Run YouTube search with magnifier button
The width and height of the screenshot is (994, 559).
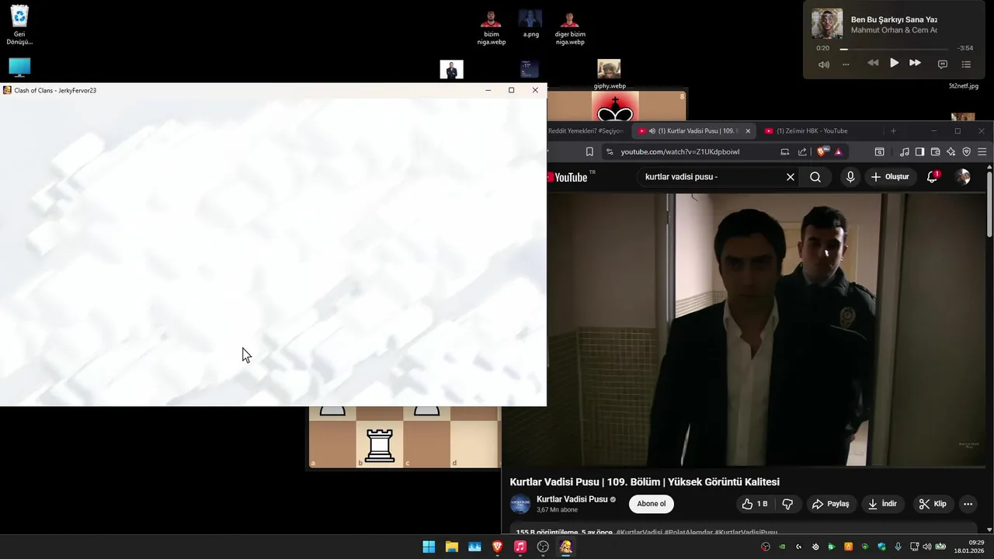[x=815, y=177]
